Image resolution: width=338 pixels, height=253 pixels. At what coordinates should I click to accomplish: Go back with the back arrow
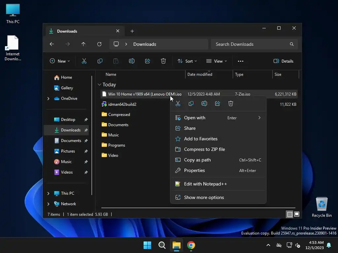click(x=52, y=44)
